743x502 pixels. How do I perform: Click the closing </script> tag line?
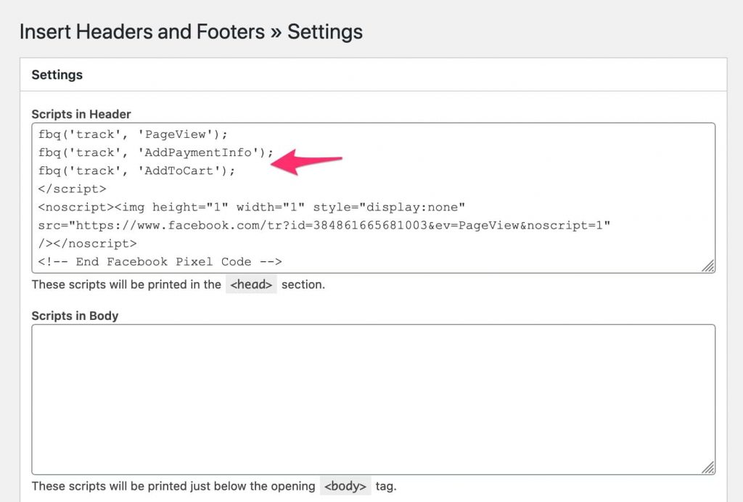[x=72, y=189]
